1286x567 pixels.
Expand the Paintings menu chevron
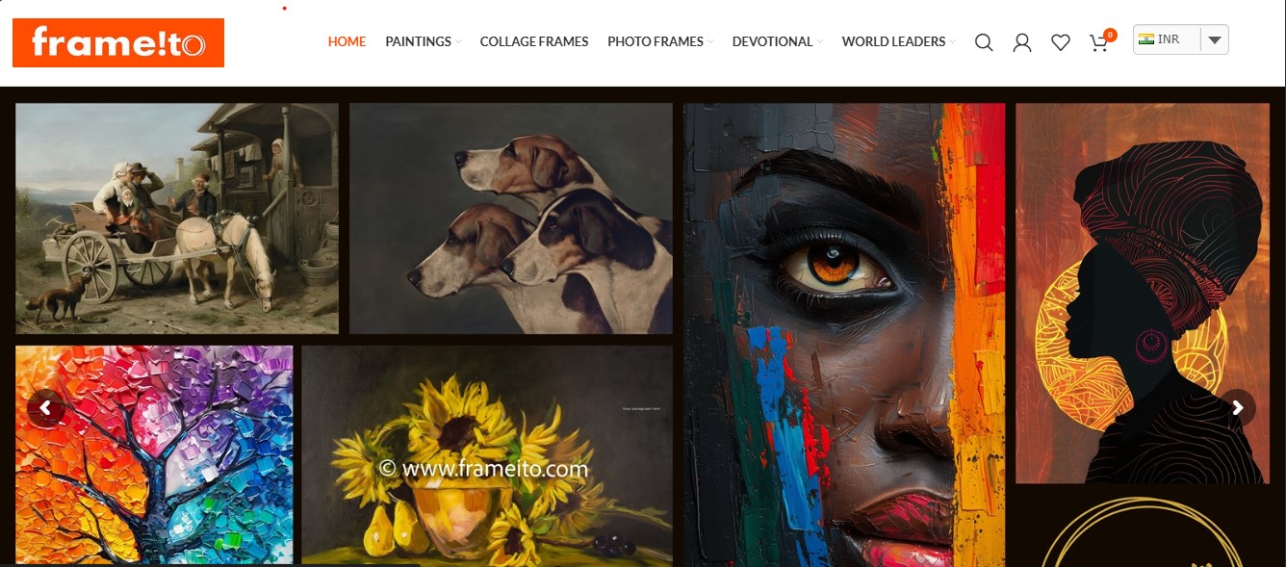pyautogui.click(x=458, y=42)
